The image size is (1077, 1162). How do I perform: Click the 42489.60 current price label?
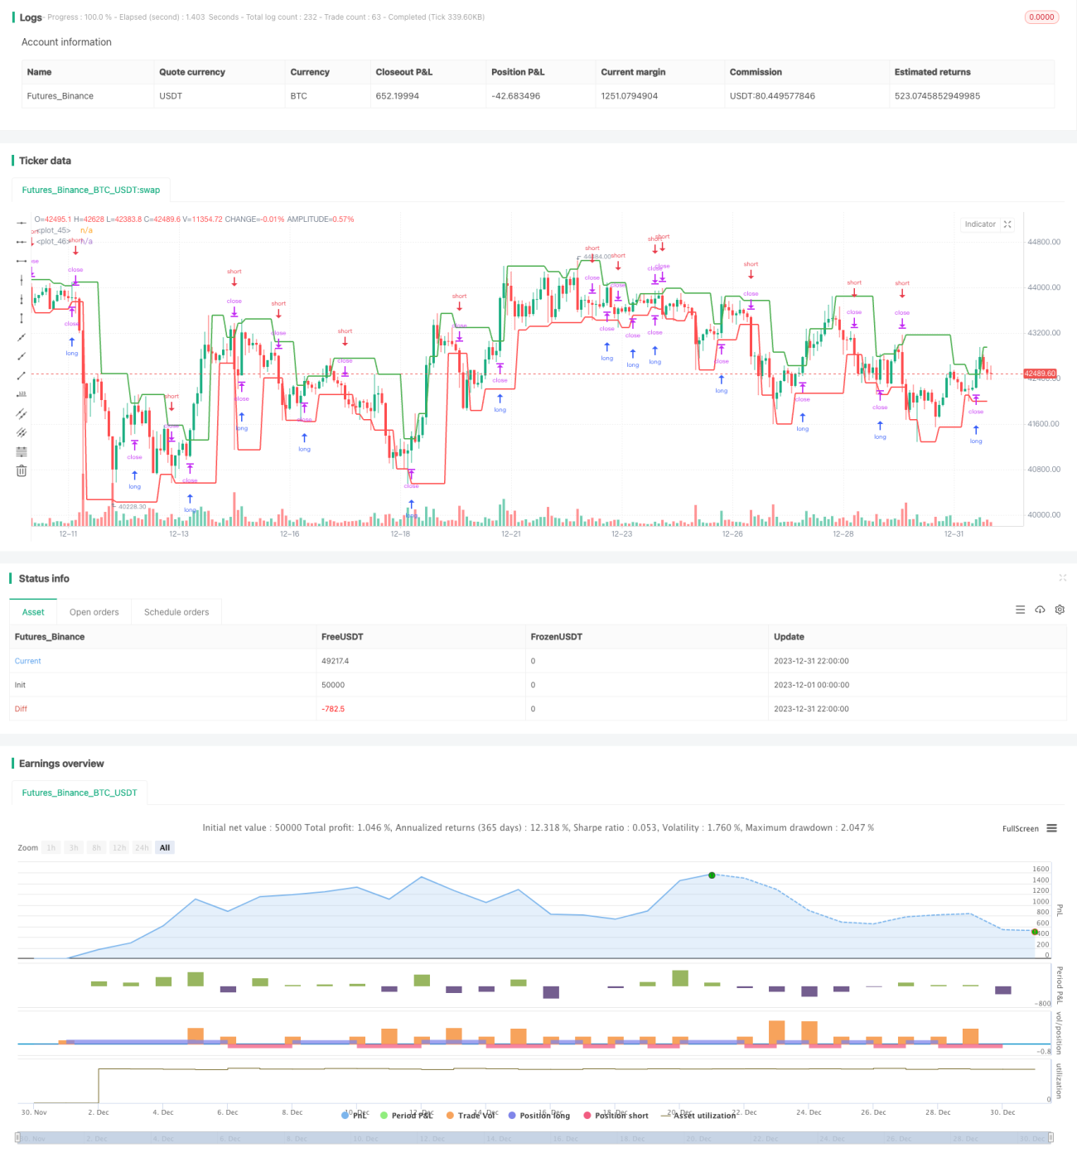[x=1041, y=374]
